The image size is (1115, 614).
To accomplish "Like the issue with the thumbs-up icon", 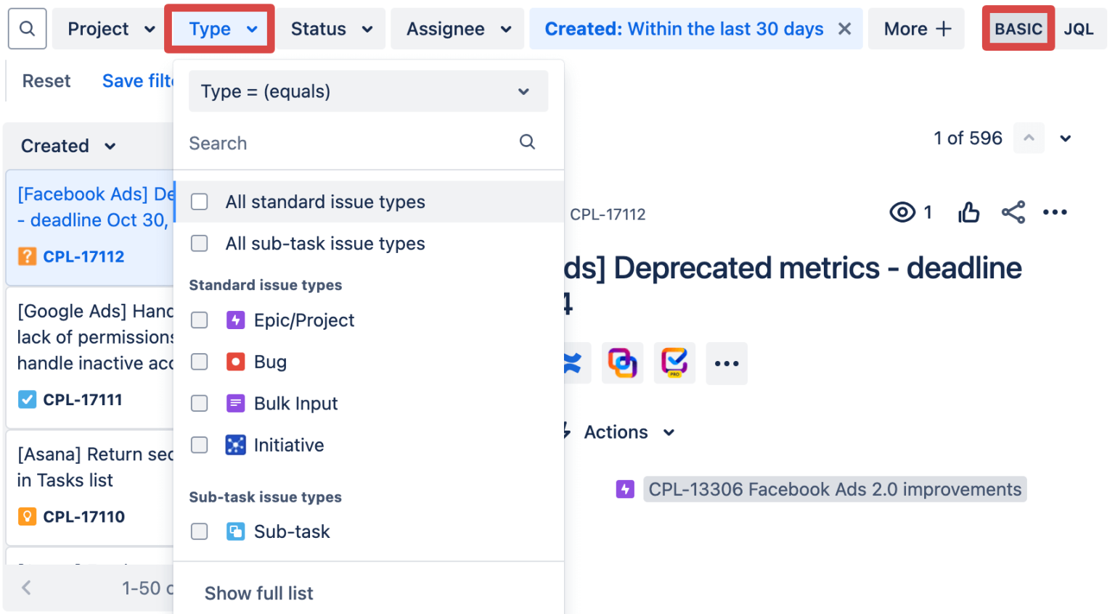I will 969,212.
